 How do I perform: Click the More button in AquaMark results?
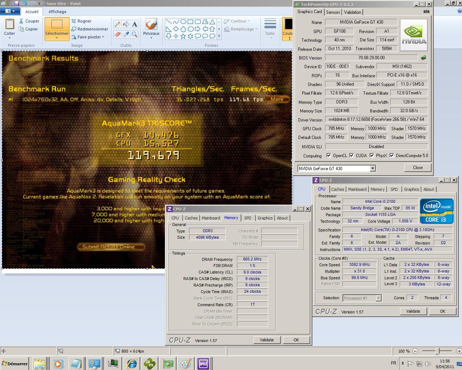277,99
